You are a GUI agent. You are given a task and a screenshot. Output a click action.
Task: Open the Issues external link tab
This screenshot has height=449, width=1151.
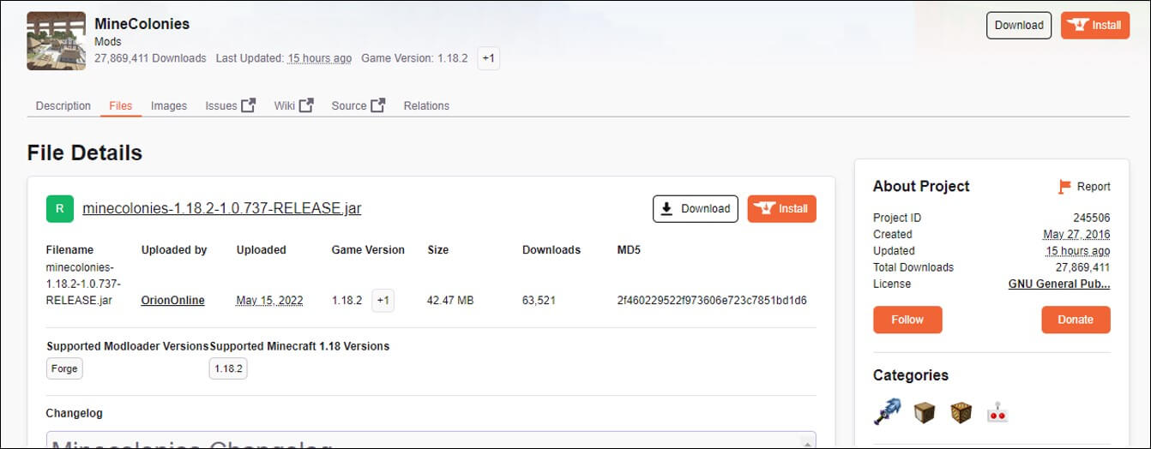point(230,105)
